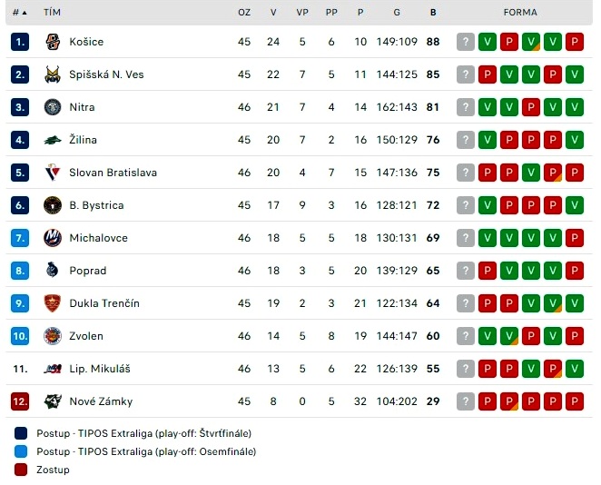Sort standings by OZ column header

point(244,13)
